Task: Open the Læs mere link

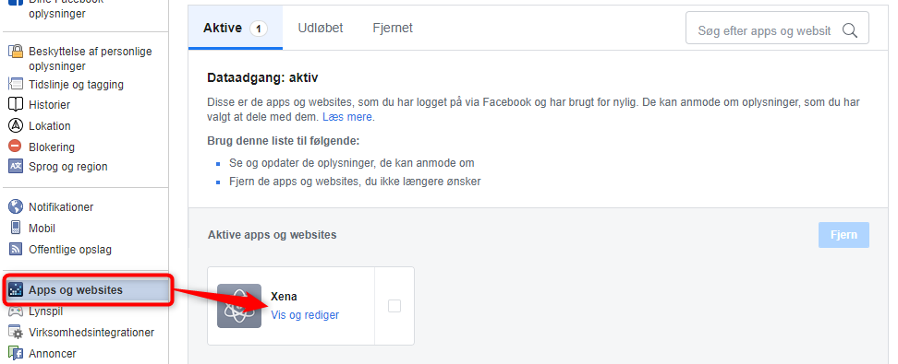Action: click(x=347, y=117)
